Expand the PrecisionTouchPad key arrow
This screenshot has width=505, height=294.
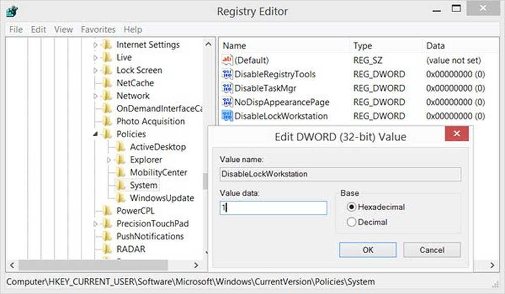pyautogui.click(x=95, y=223)
